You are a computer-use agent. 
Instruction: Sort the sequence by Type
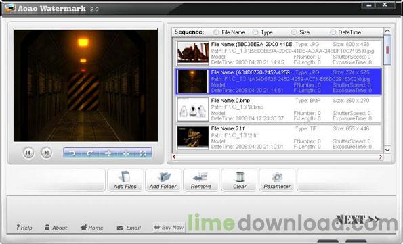255,32
